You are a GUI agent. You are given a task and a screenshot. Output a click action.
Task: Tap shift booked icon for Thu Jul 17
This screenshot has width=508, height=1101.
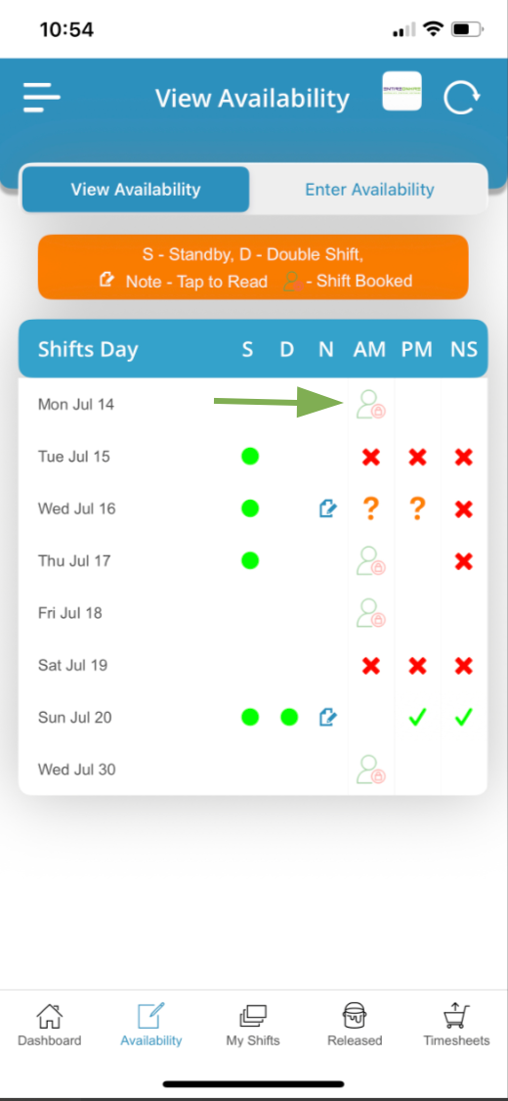pos(370,561)
